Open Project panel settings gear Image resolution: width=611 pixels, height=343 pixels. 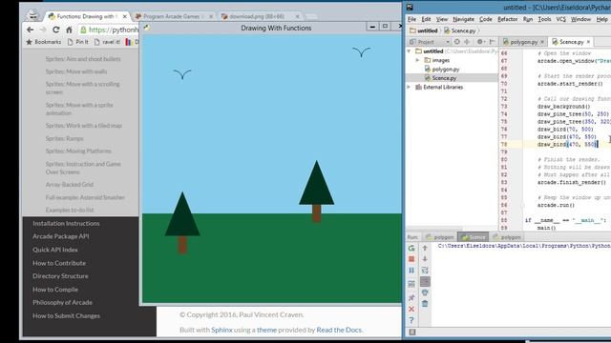(480, 42)
